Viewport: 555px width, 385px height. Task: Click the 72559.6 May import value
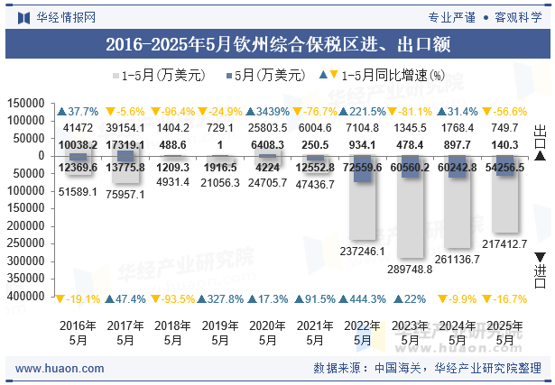tap(363, 167)
